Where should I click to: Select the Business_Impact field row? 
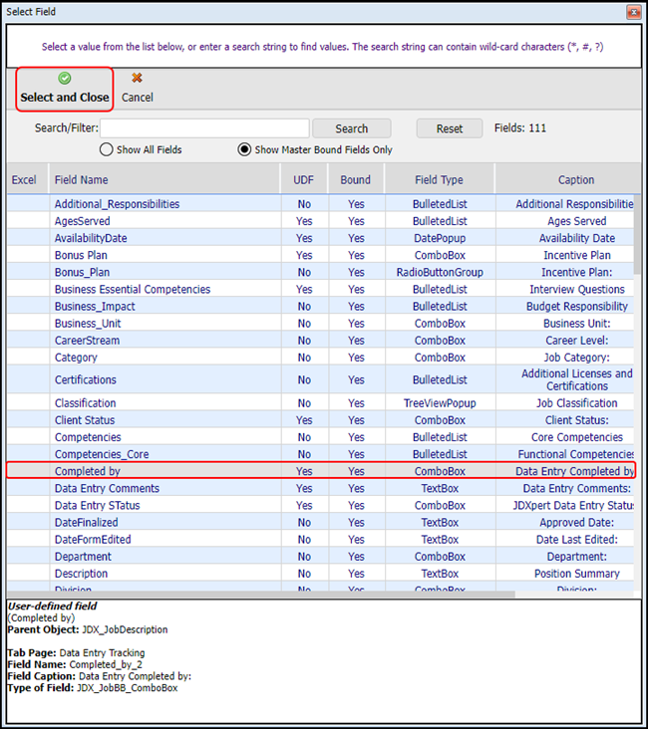(x=320, y=307)
